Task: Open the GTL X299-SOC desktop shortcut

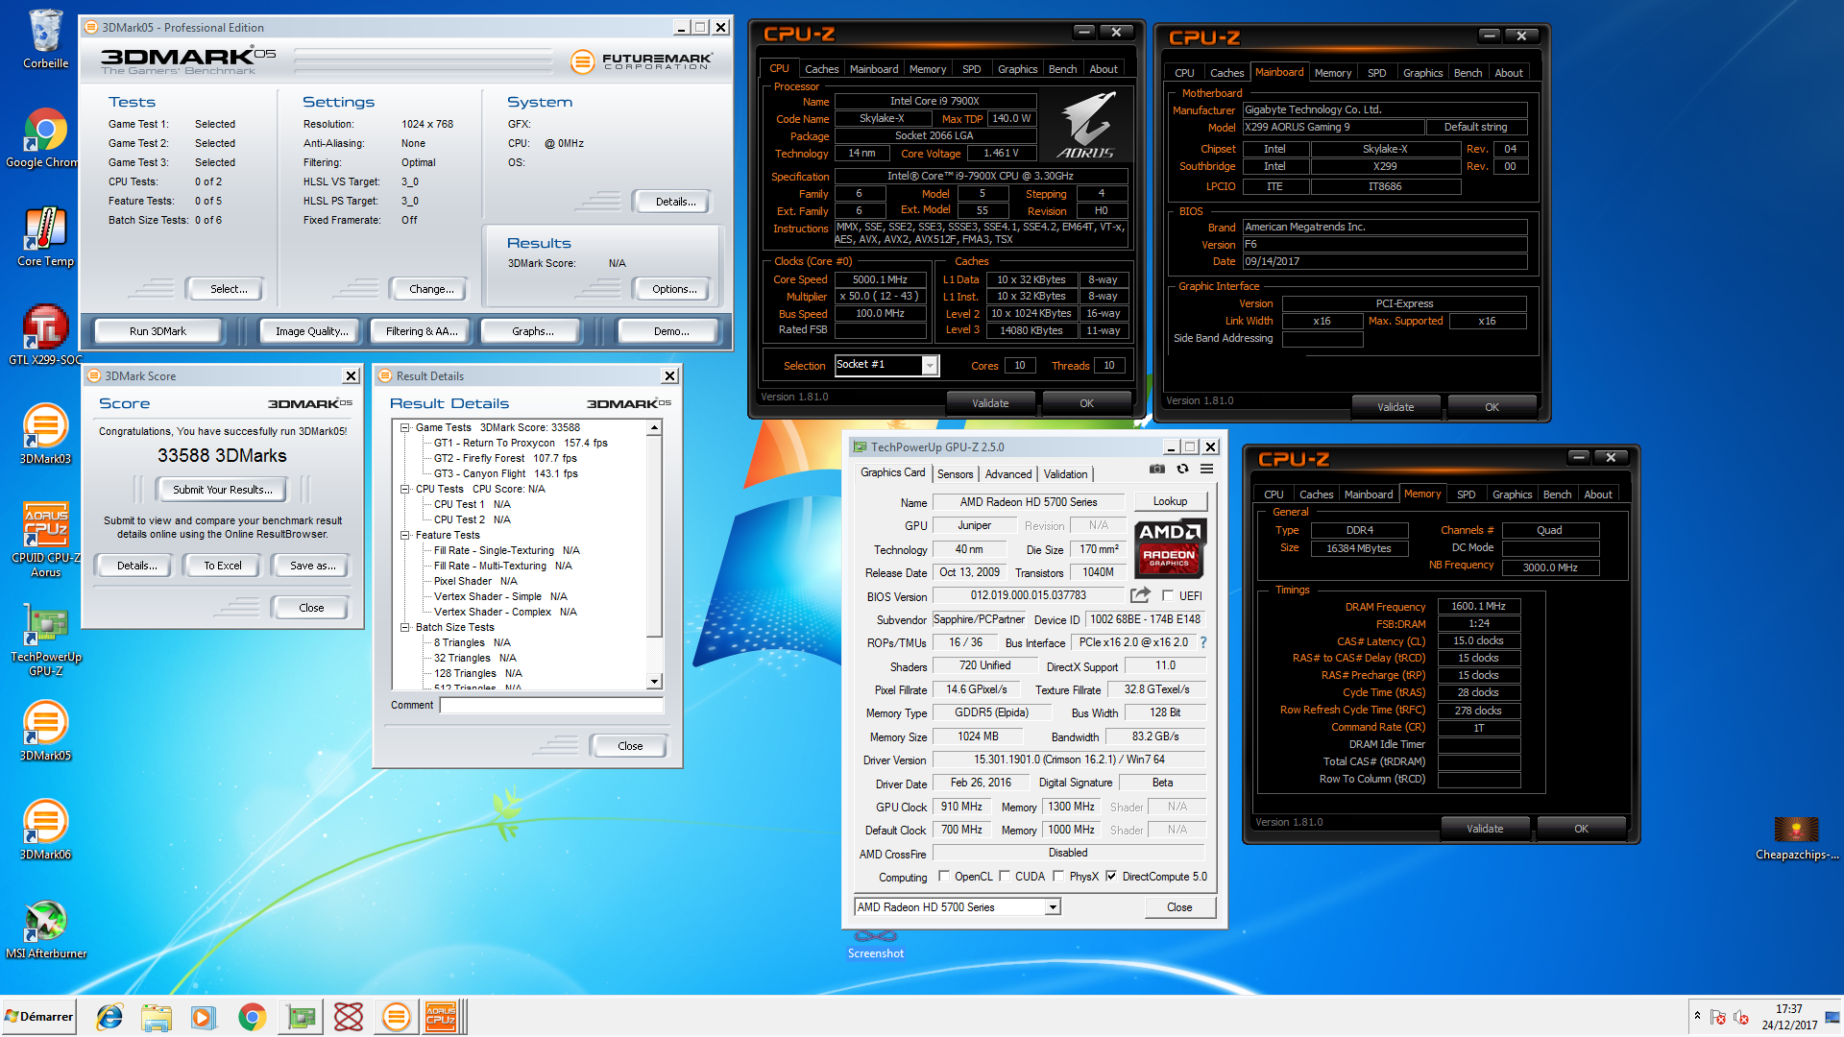Action: pos(45,336)
